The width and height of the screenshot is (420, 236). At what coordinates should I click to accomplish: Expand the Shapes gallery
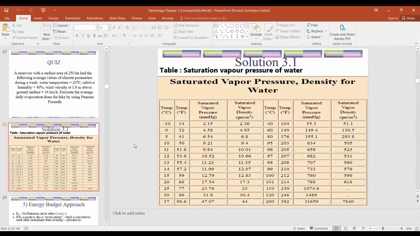[x=247, y=37]
